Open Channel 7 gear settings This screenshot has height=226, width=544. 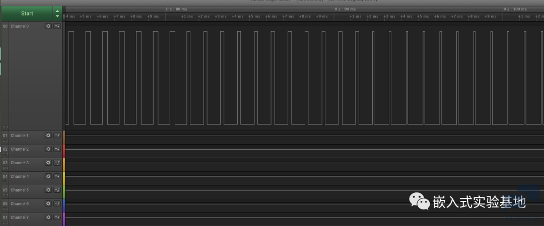click(48, 217)
